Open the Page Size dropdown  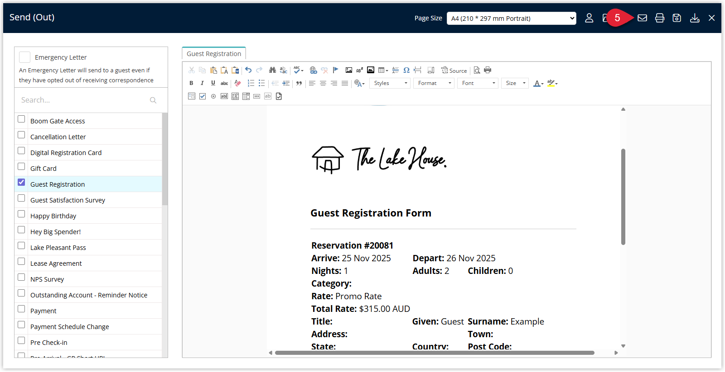click(x=512, y=19)
